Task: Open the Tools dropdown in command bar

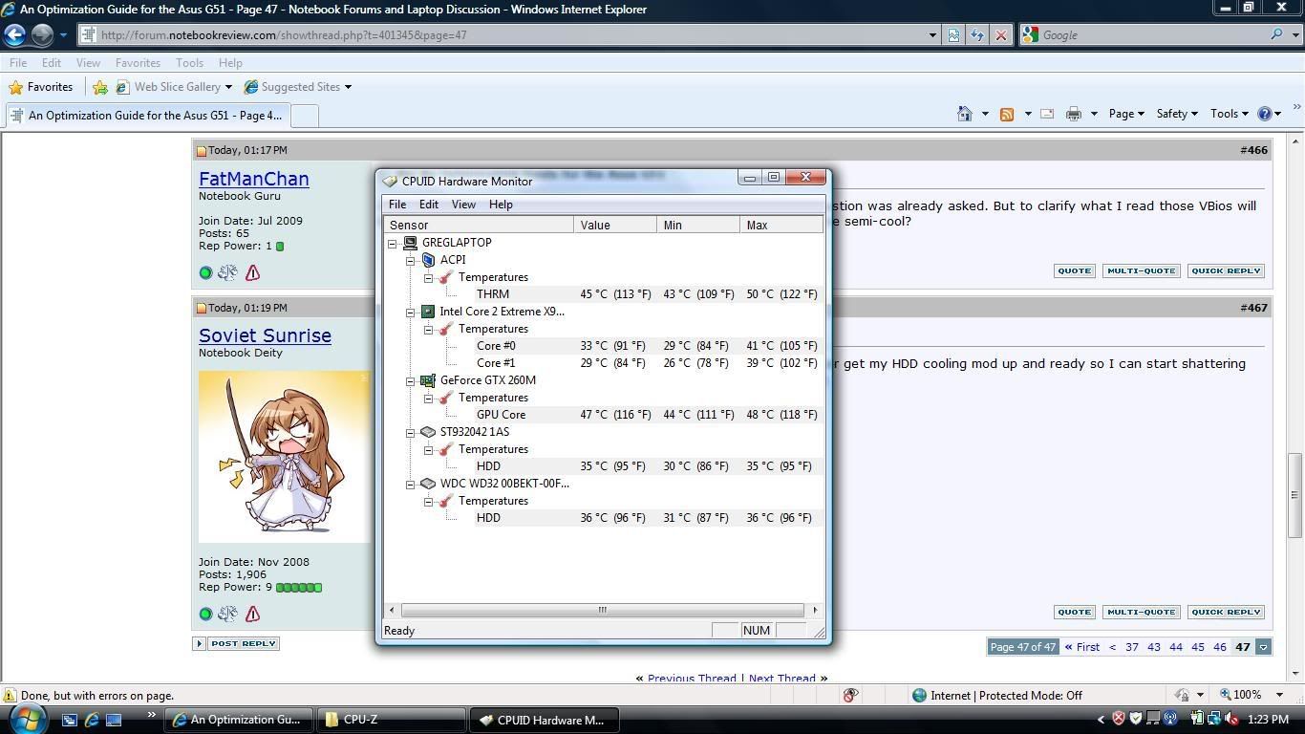Action: coord(1230,114)
